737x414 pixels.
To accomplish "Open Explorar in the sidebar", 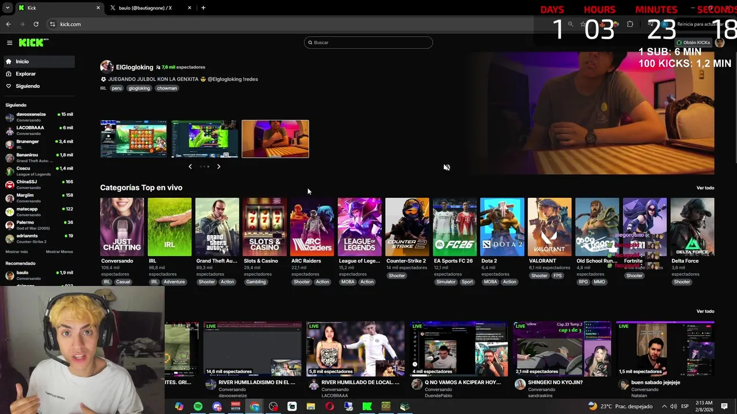I will pyautogui.click(x=38, y=74).
